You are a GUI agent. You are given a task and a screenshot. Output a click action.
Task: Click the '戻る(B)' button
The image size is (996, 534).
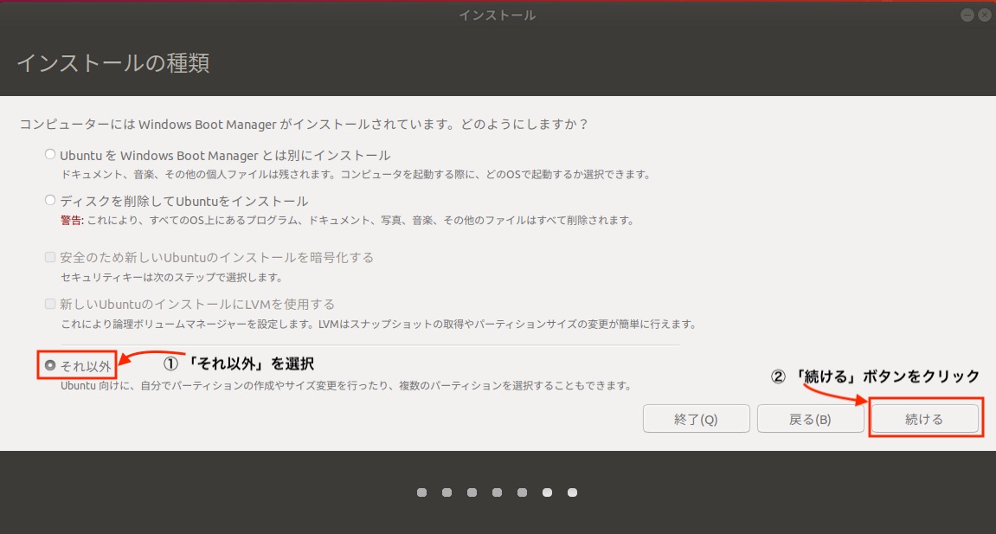coord(811,419)
